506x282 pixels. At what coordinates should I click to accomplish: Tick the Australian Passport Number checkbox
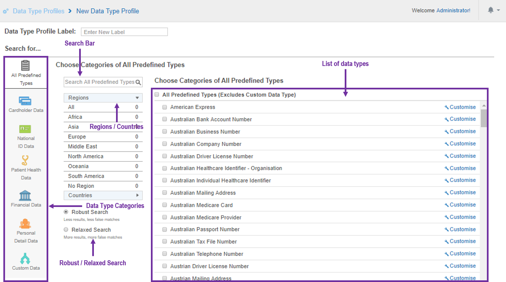tap(165, 229)
